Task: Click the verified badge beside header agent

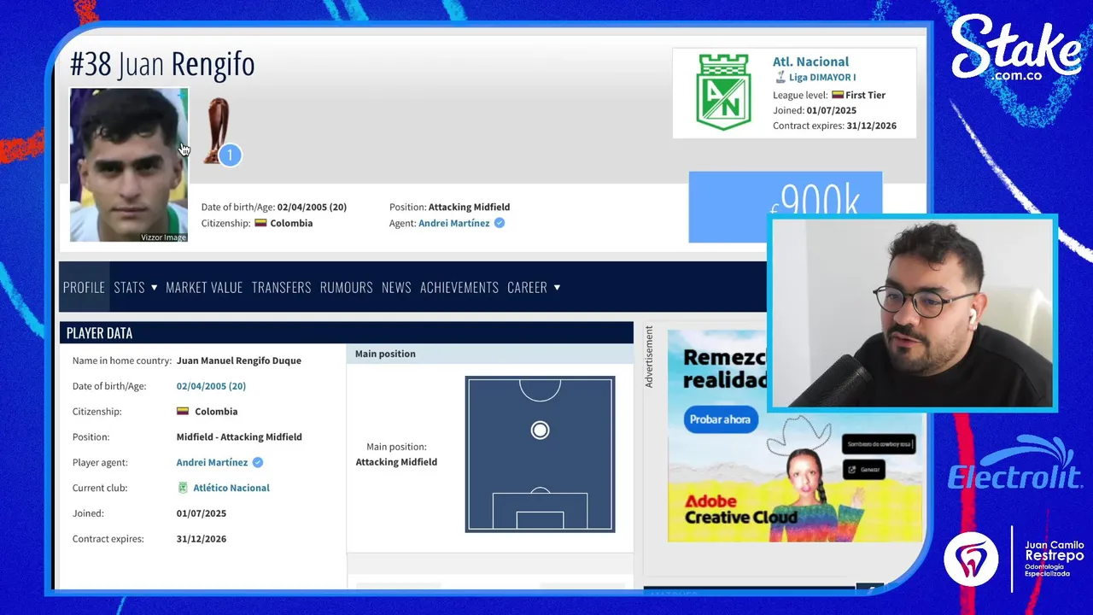Action: (x=500, y=223)
